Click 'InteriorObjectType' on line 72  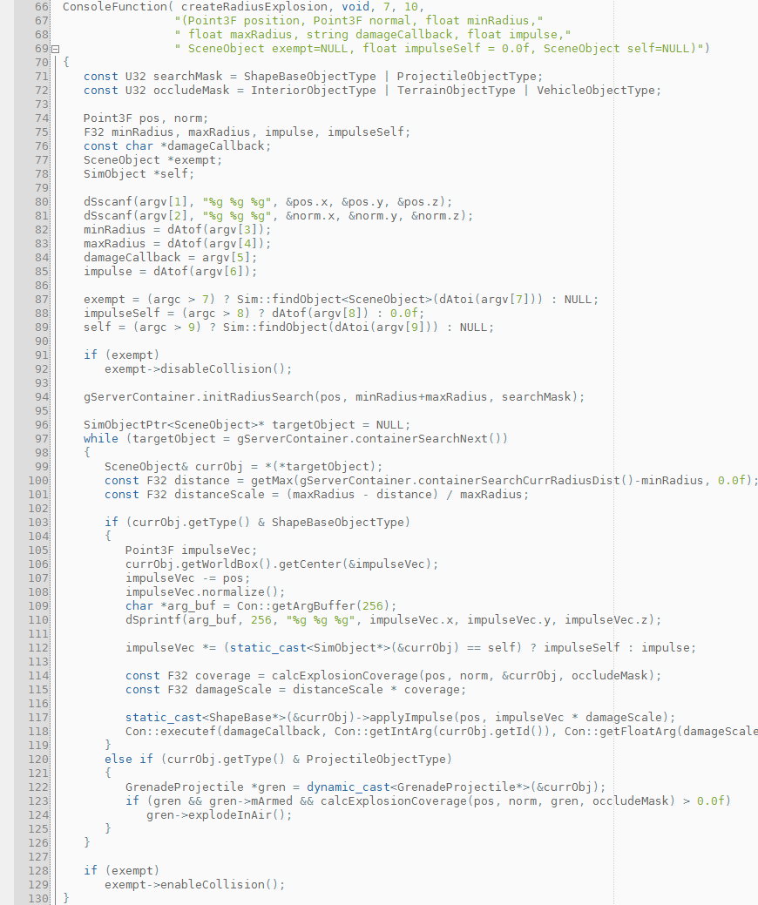pos(313,91)
